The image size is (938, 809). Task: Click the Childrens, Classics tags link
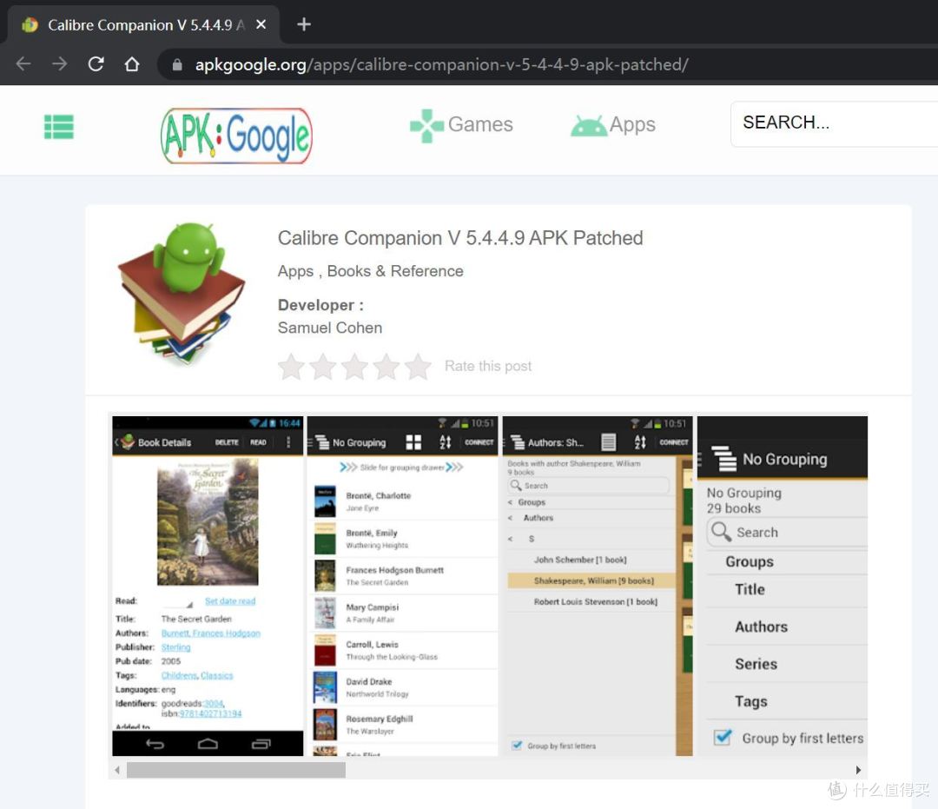[x=197, y=675]
